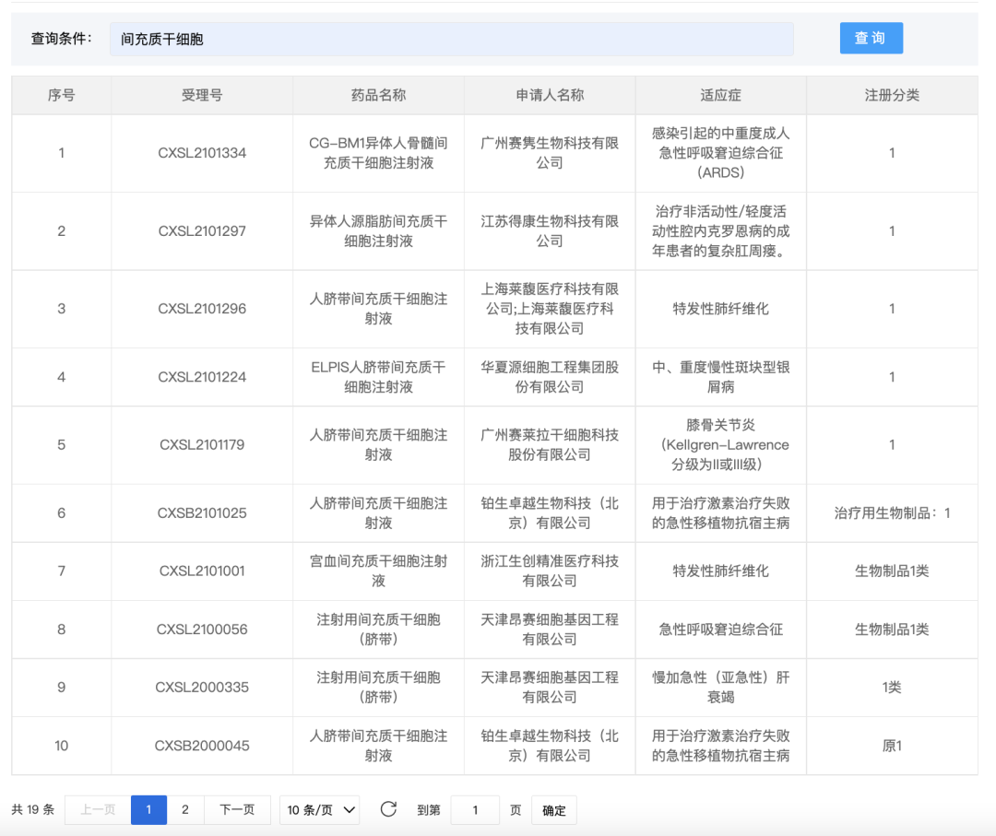The width and height of the screenshot is (996, 836).
Task: Open the 10 条/页 page size dropdown
Action: (x=320, y=810)
